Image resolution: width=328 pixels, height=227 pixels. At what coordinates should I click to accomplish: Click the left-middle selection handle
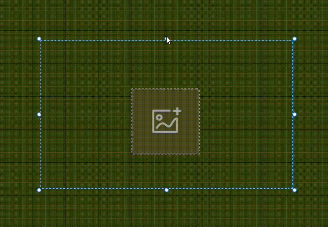tap(39, 114)
